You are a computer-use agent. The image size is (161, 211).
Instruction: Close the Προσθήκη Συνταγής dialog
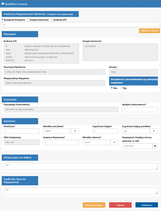tap(159, 4)
